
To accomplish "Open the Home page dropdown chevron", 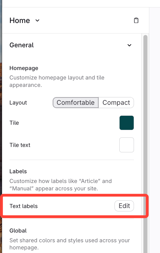I will [37, 20].
